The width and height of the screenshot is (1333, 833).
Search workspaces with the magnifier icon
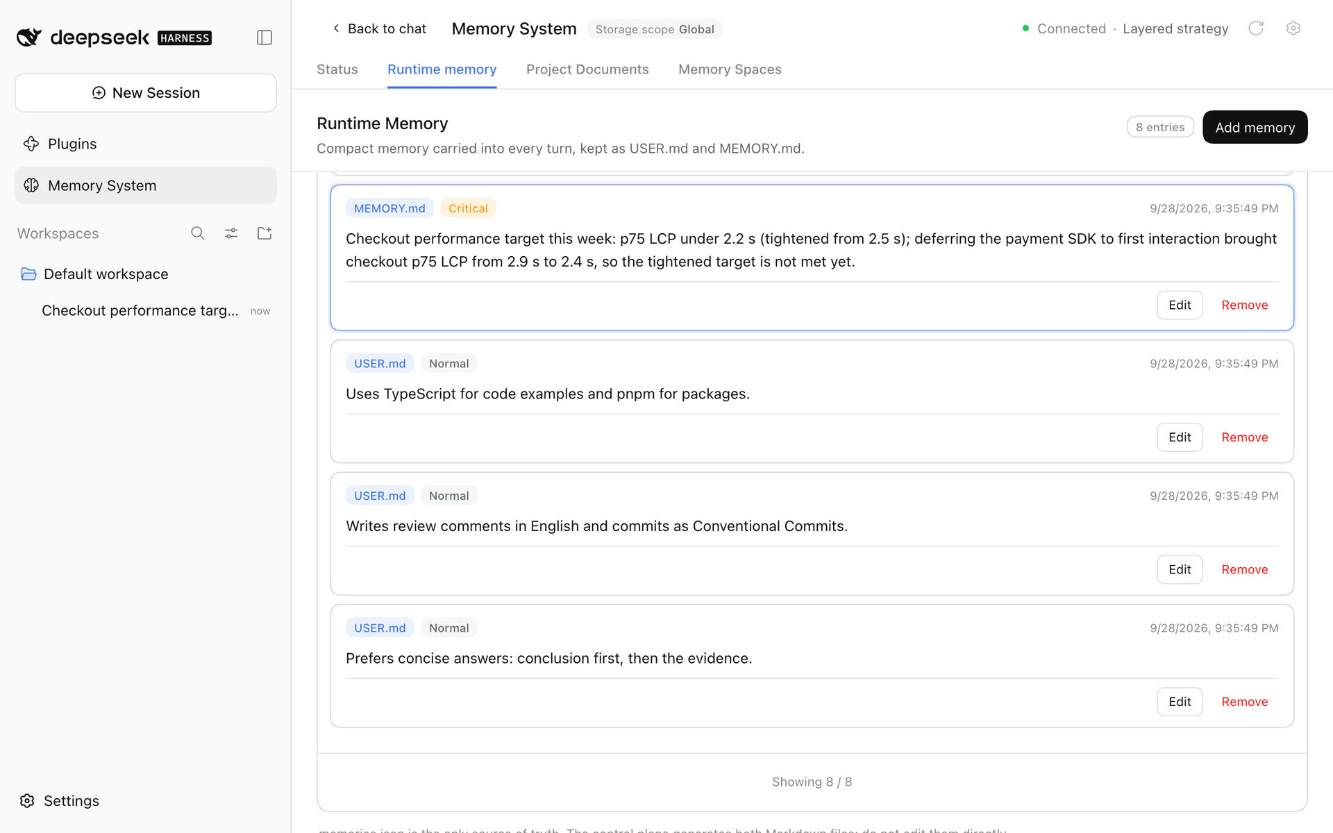[x=198, y=233]
